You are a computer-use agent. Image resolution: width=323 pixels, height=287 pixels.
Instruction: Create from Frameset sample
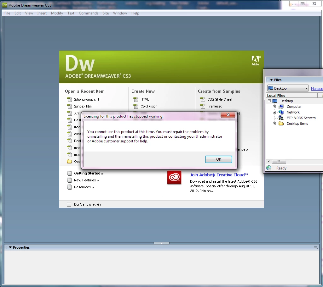[x=215, y=107]
